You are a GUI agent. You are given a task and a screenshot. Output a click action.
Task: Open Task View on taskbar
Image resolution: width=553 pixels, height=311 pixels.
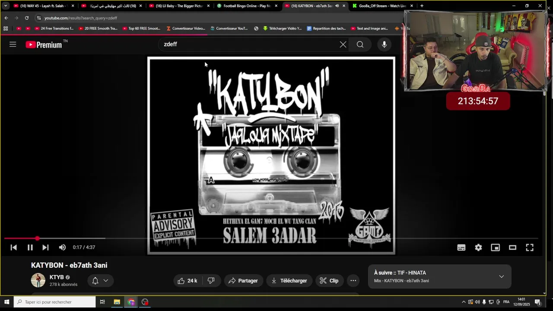coord(102,302)
